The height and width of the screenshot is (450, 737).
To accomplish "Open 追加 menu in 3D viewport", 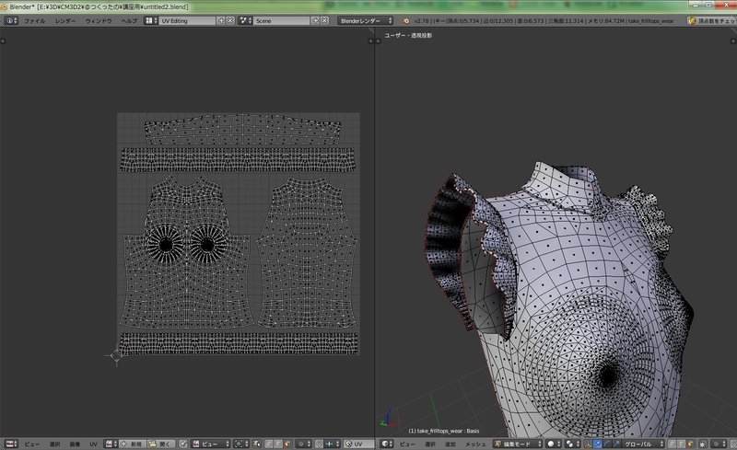I will point(450,444).
